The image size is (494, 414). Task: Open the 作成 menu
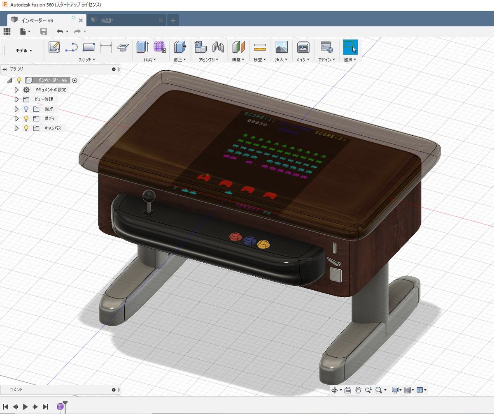[x=150, y=60]
